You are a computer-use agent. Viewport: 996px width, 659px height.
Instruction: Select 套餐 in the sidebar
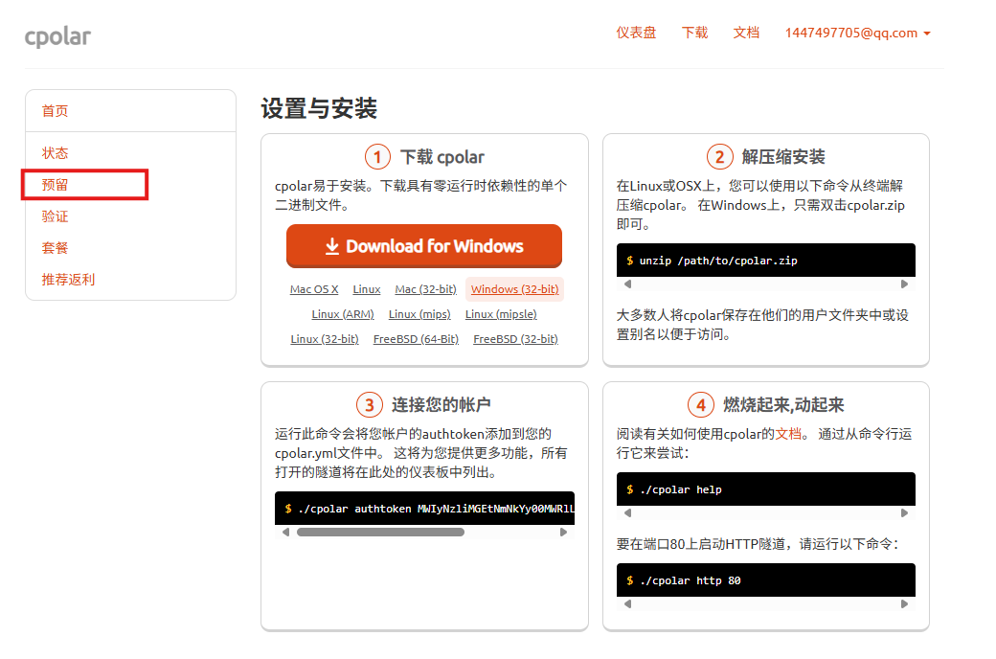pyautogui.click(x=56, y=248)
